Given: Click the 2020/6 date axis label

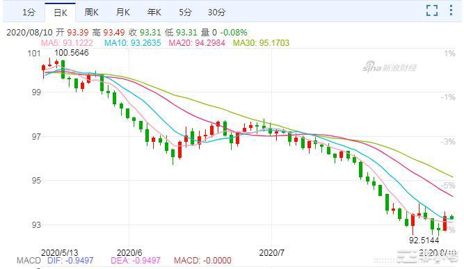Looking at the screenshot, I should (x=129, y=253).
